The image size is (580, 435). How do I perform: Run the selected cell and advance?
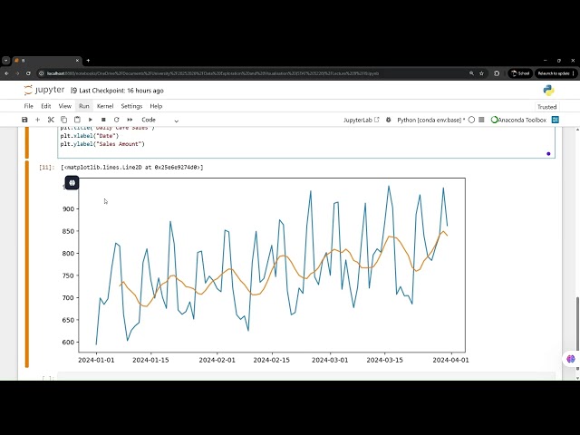pyautogui.click(x=91, y=120)
